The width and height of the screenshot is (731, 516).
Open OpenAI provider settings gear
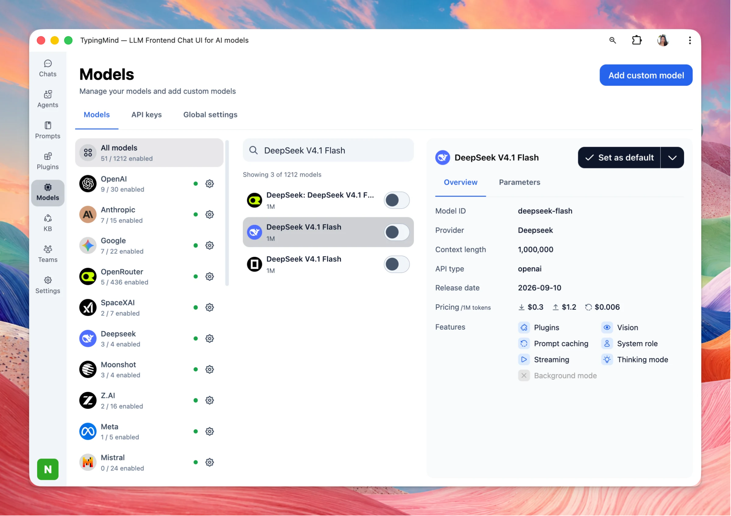pos(210,184)
